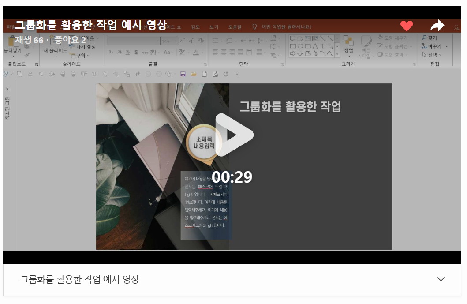Click the caption text below the video
Viewport: 467px width, 304px height.
point(79,279)
